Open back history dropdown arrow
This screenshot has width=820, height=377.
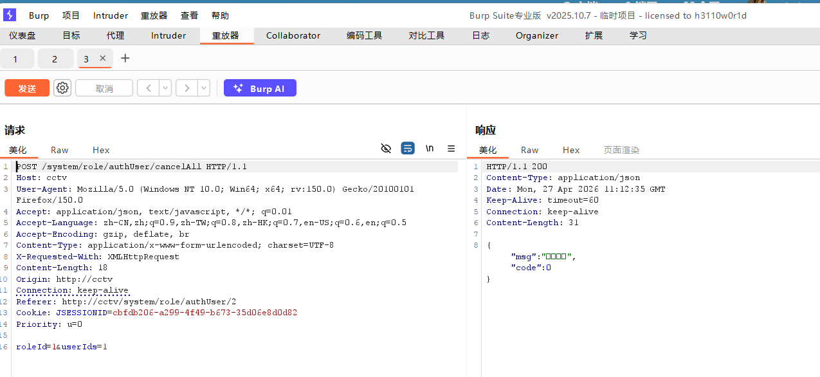coord(165,88)
